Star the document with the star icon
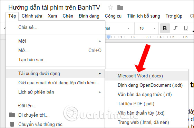The height and width of the screenshot is (128, 194). (110, 8)
